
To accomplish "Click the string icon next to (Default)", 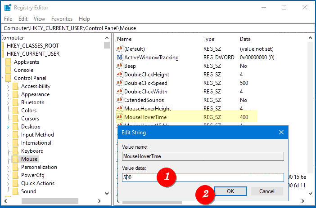I will point(119,49).
